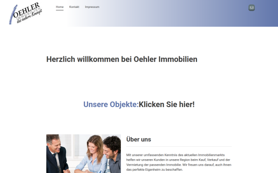Go to the Impressum page
The image size is (278, 173).
click(x=92, y=7)
